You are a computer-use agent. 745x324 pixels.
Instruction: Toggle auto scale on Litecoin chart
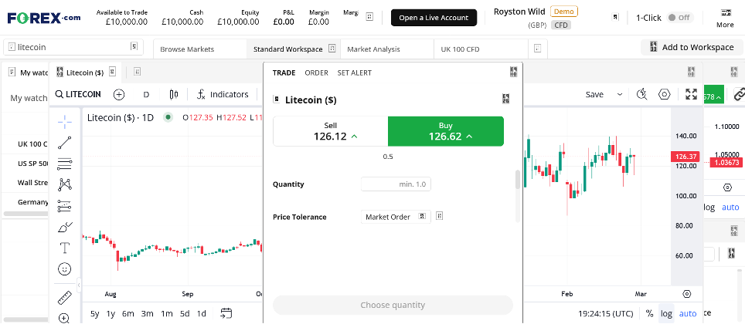point(688,313)
